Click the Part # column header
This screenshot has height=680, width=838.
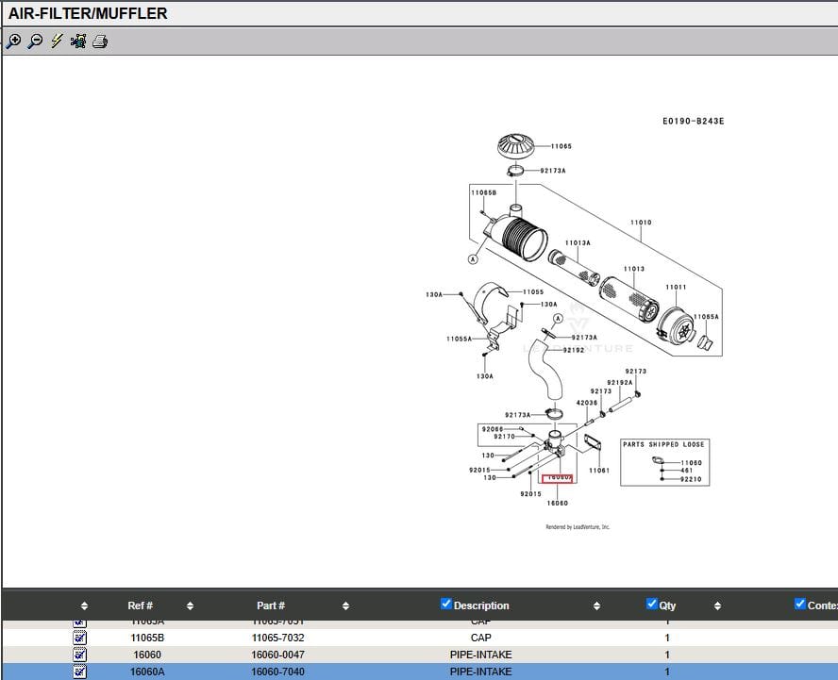coord(271,605)
